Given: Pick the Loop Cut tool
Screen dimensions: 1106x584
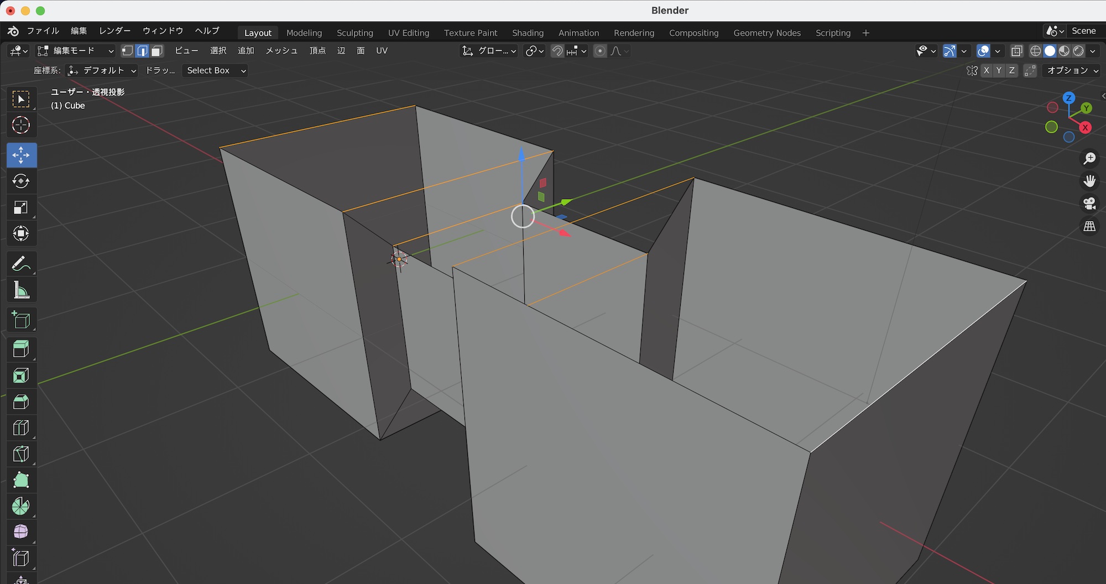Looking at the screenshot, I should pos(21,428).
